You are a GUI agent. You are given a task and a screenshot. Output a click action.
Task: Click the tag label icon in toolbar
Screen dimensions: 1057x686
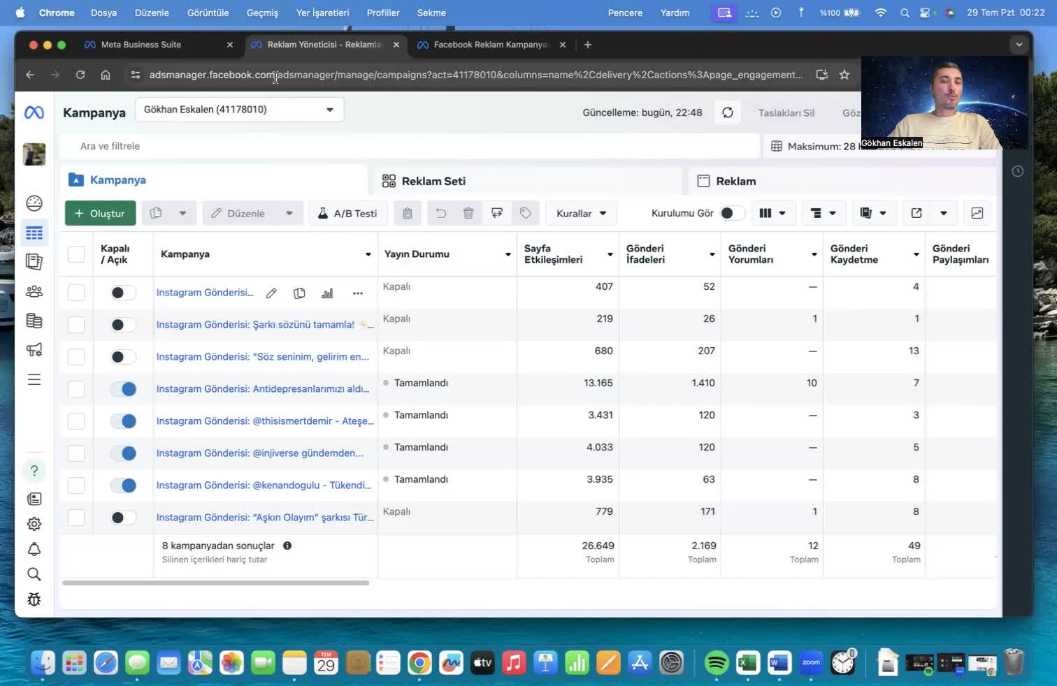tap(525, 213)
